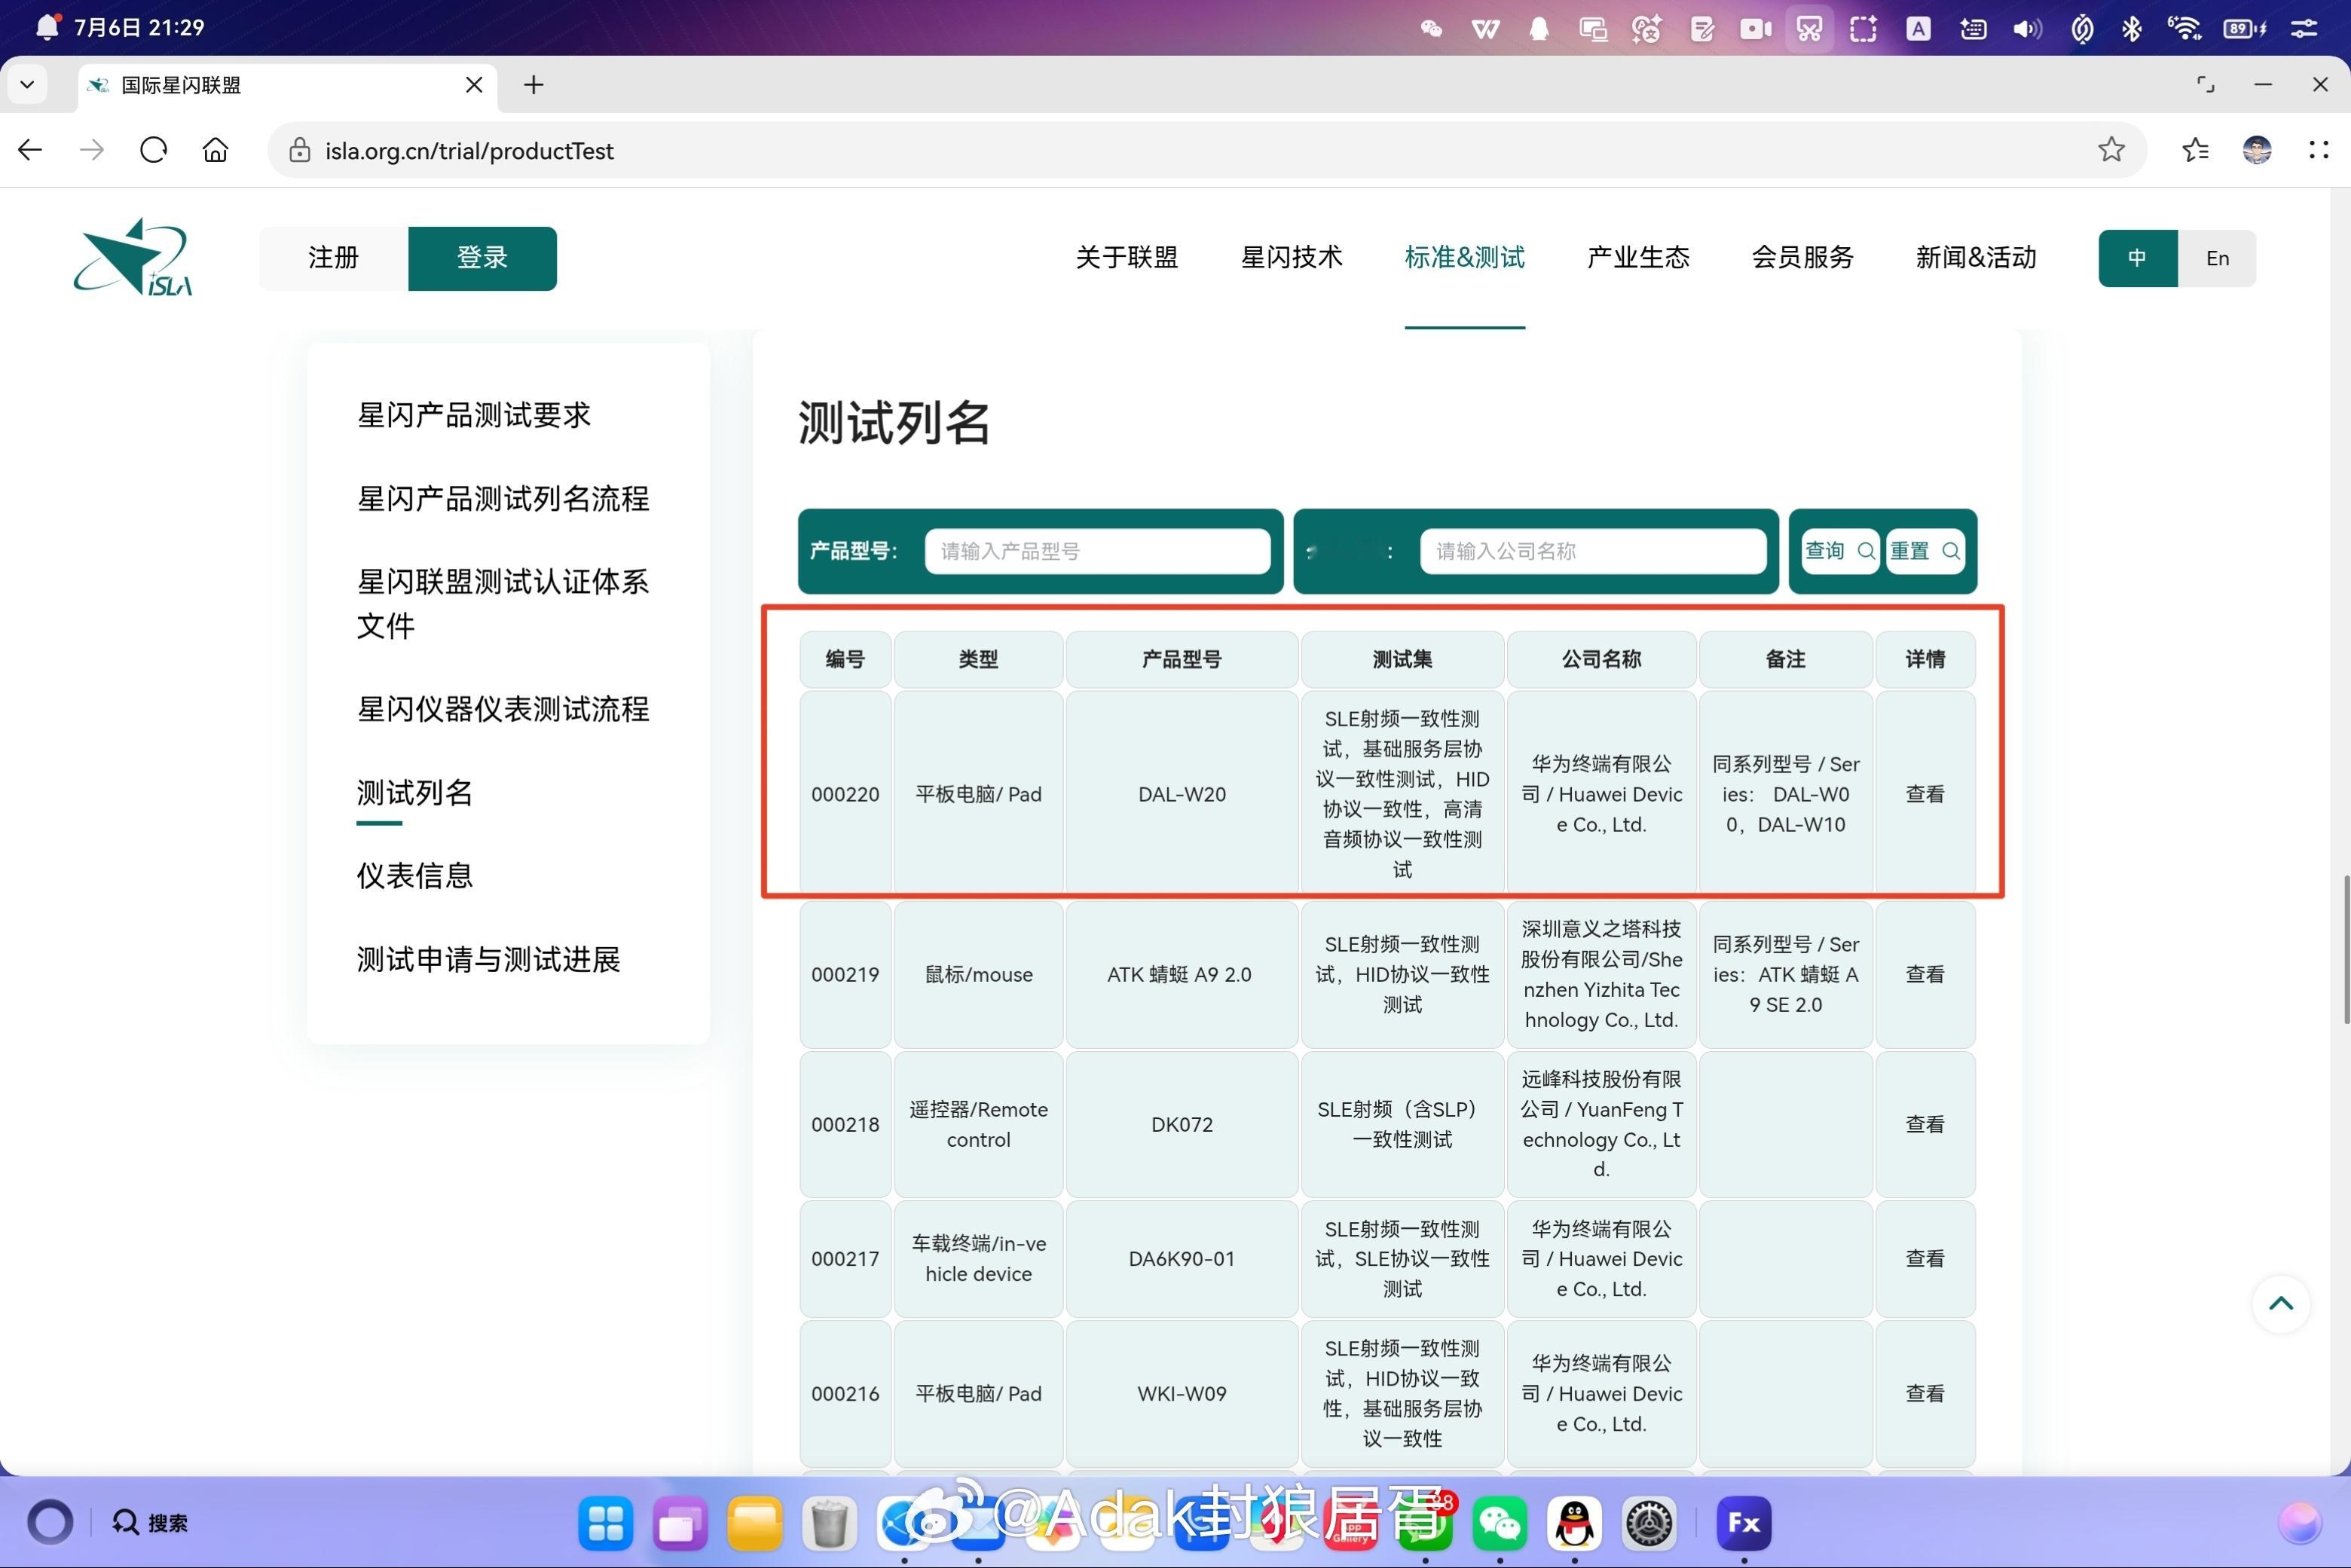Open QQ penguin in the dock
This screenshot has height=1568, width=2351.
tap(1574, 1524)
